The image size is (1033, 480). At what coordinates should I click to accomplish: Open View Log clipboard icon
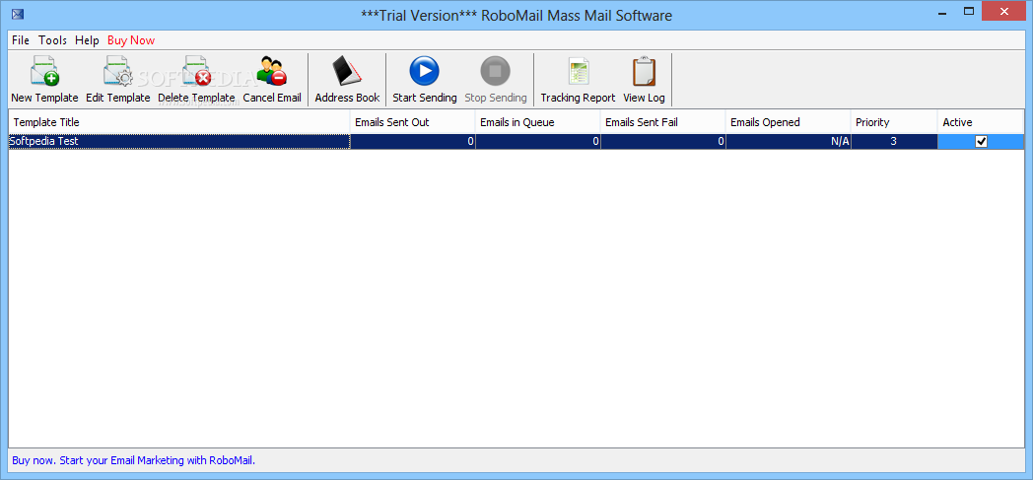point(644,72)
